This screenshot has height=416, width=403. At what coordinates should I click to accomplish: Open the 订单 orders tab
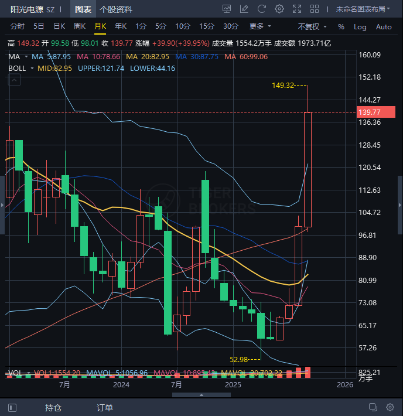click(x=104, y=408)
